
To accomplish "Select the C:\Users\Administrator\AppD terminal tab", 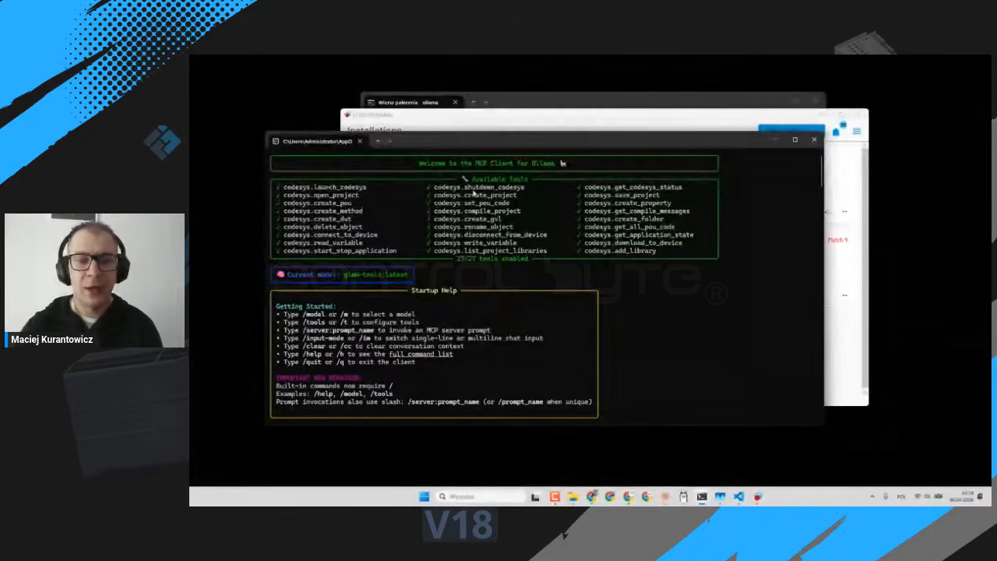I will [x=318, y=141].
